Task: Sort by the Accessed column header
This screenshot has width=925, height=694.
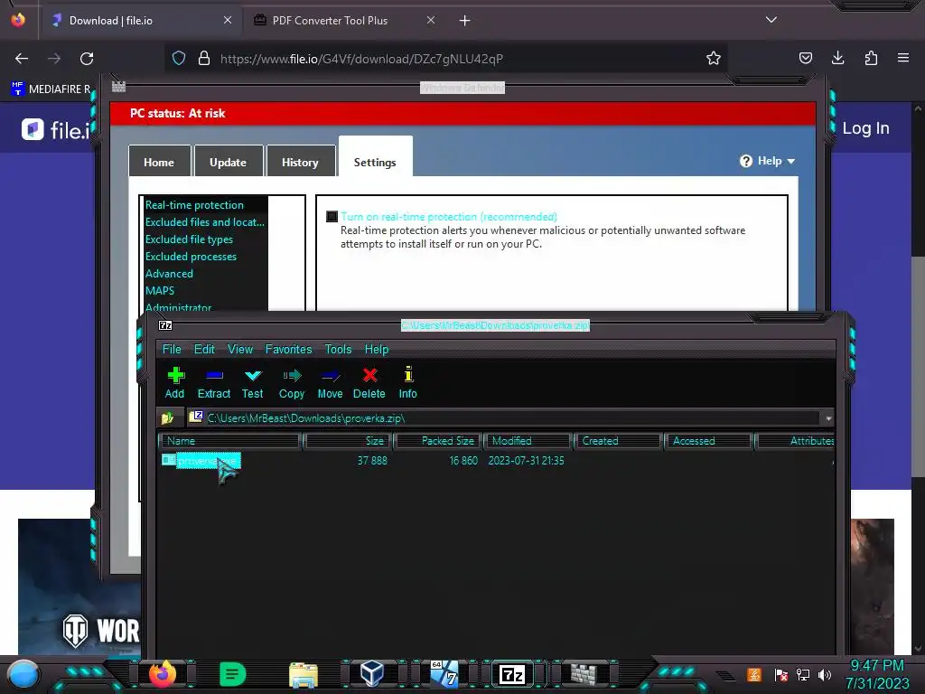Action: [708, 441]
